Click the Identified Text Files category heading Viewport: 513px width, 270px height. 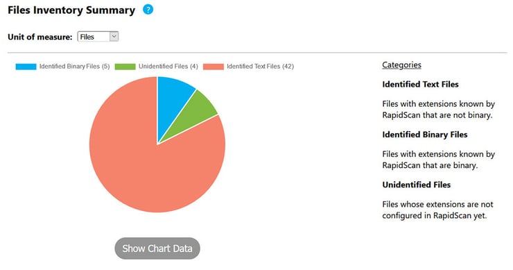pos(420,84)
